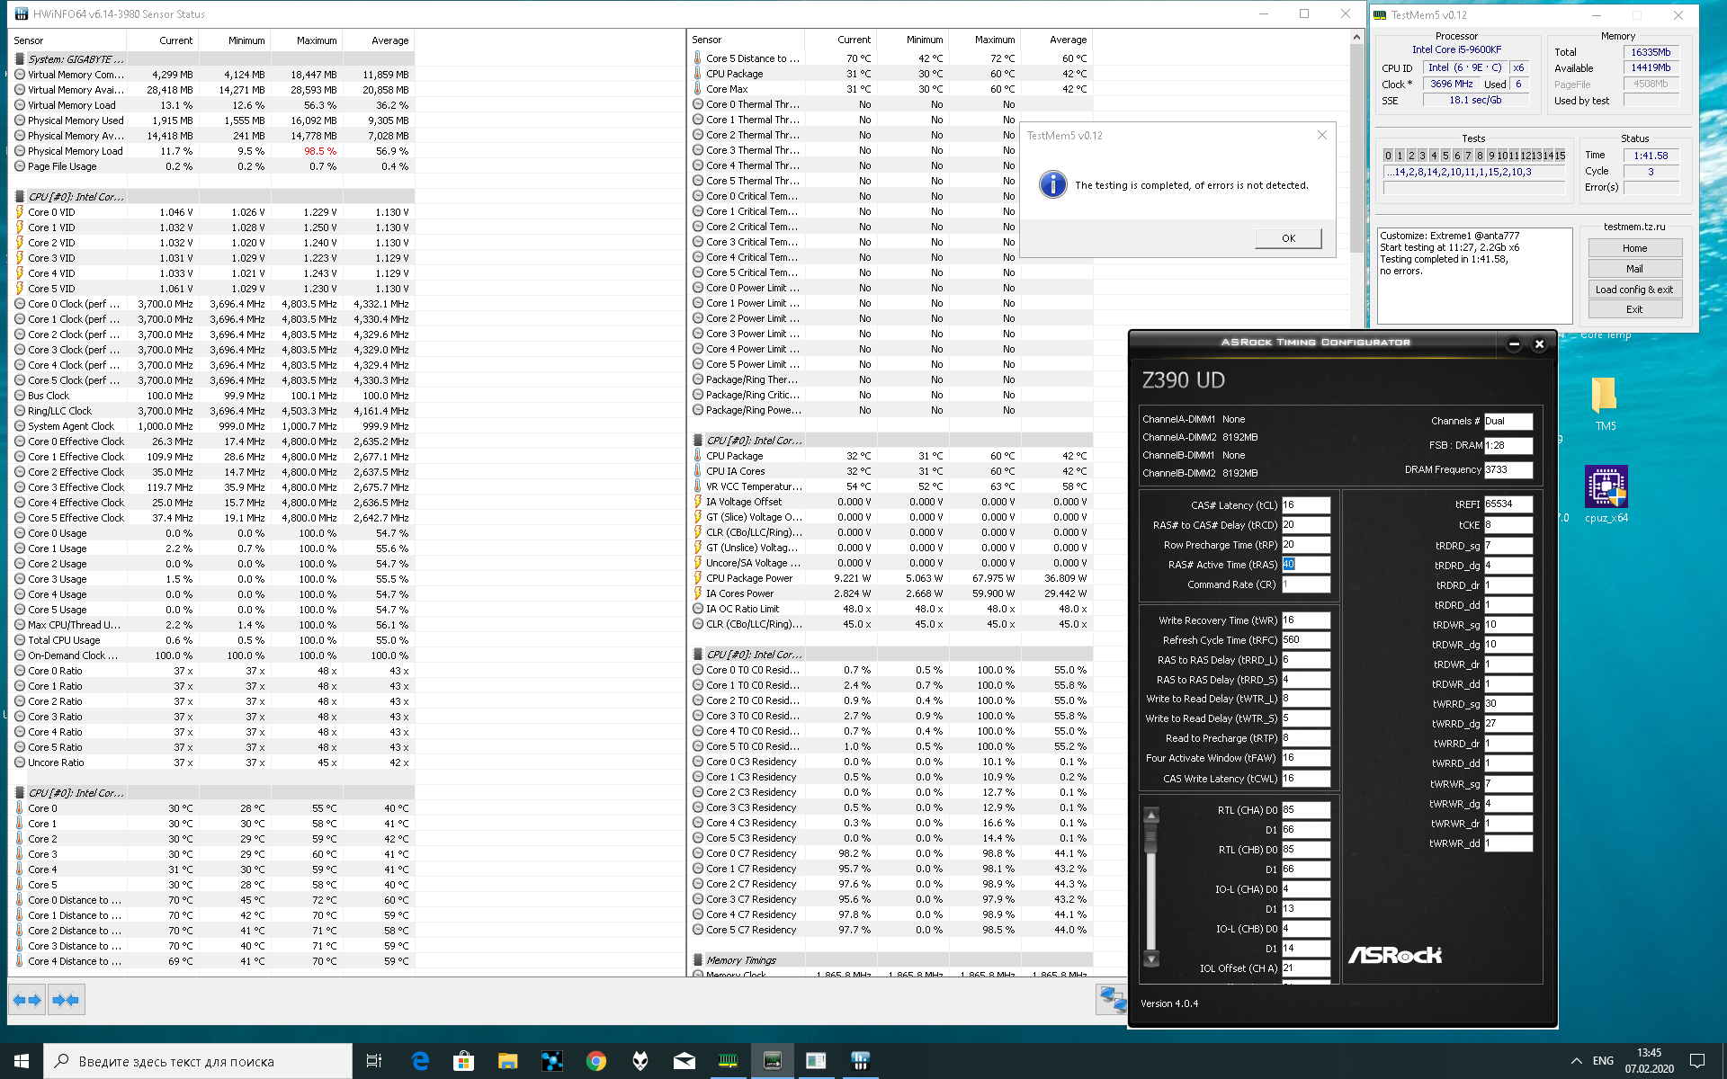This screenshot has height=1079, width=1727.
Task: Open File Explorer from the taskbar
Action: (507, 1061)
